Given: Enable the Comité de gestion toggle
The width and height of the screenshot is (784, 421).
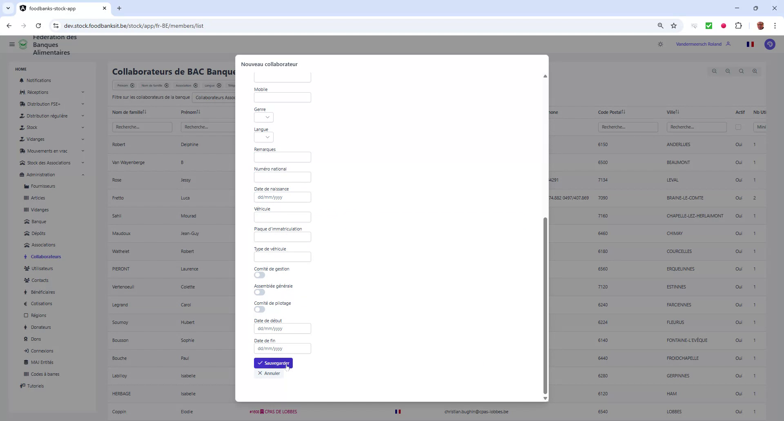Looking at the screenshot, I should 259,275.
